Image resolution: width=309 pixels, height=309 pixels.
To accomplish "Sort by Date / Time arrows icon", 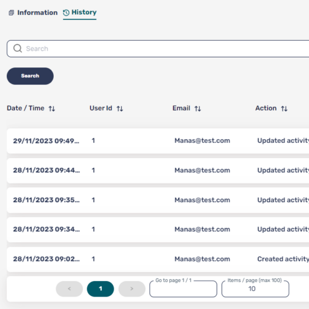I will (52, 109).
